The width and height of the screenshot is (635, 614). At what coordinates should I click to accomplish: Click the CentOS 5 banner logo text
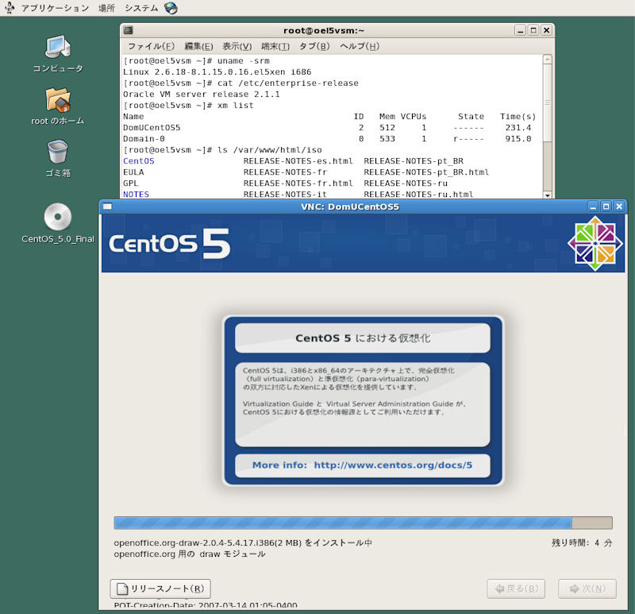169,244
